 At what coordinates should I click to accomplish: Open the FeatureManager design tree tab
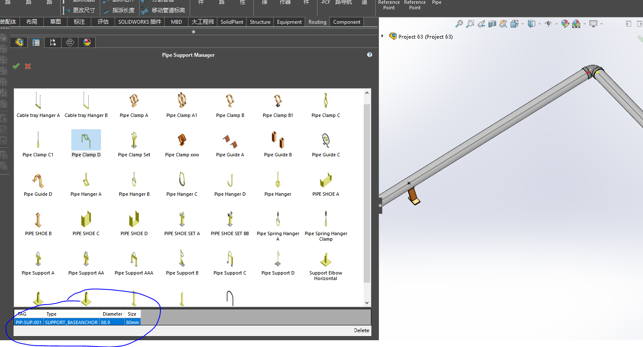[x=19, y=42]
